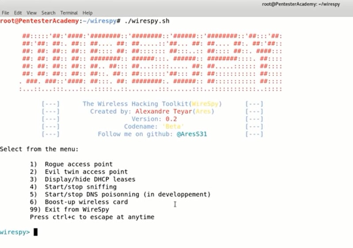353x248 pixels.
Task: Open the Help menu
Action: (87, 13)
